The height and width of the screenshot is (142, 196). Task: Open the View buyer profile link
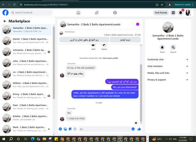point(110,58)
